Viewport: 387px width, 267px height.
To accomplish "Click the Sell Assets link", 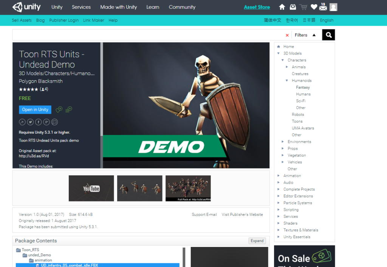I will click(x=22, y=20).
